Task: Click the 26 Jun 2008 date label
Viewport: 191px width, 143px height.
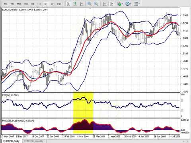Action: click(x=160, y=136)
